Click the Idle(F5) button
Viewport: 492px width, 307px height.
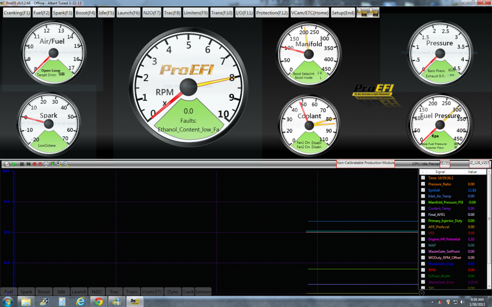(x=106, y=12)
